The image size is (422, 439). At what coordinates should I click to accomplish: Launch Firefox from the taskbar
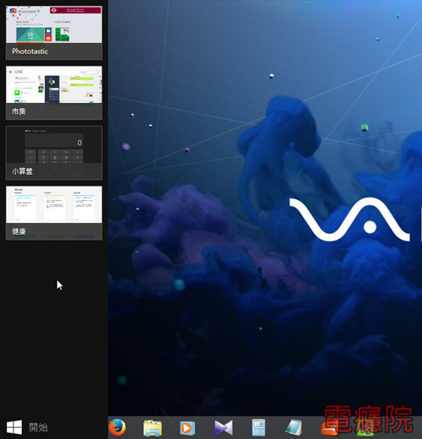[x=117, y=427]
